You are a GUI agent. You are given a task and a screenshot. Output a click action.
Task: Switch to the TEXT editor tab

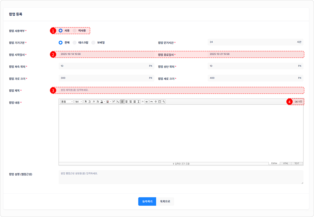(297, 163)
